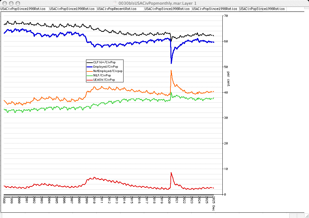The width and height of the screenshot is (309, 218).
Task: Click the 70 tick label on y-axis
Action: (226, 16)
